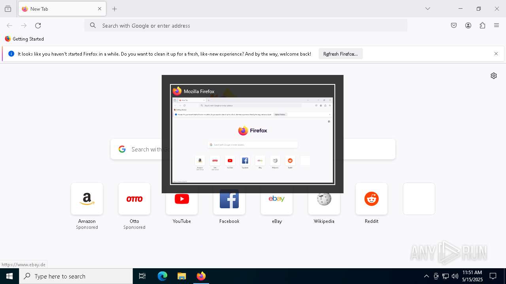Screen dimensions: 506x284
Task: Show hidden system tray icons
Action: point(427,276)
